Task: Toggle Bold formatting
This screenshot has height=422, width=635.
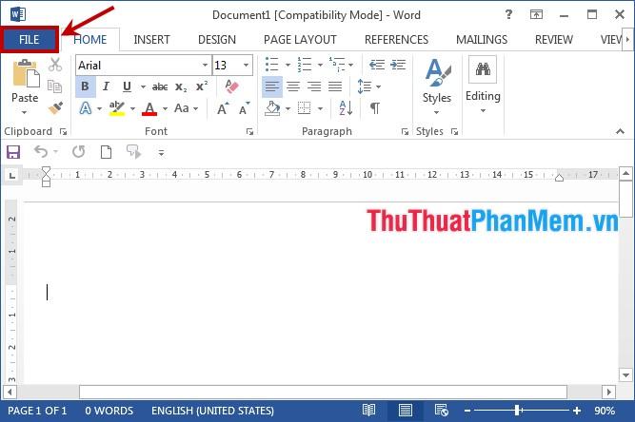Action: pos(85,86)
